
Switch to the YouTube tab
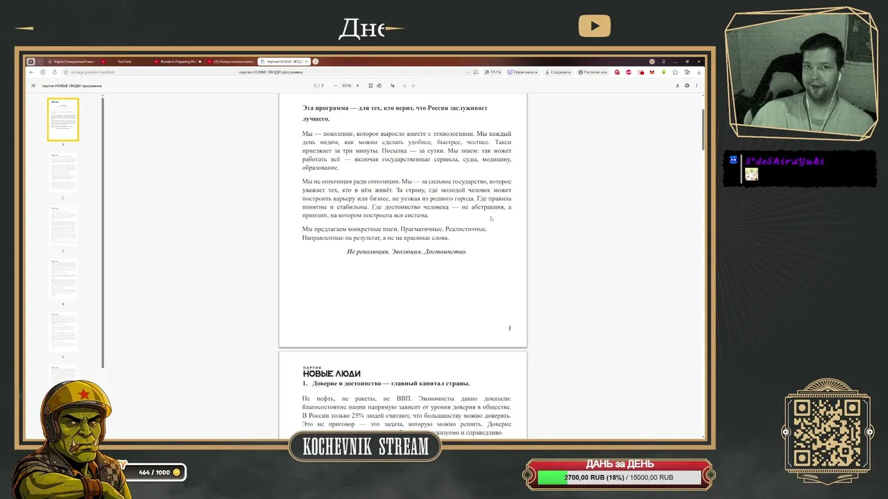click(124, 62)
